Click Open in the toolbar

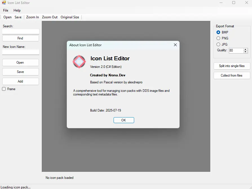7,17
